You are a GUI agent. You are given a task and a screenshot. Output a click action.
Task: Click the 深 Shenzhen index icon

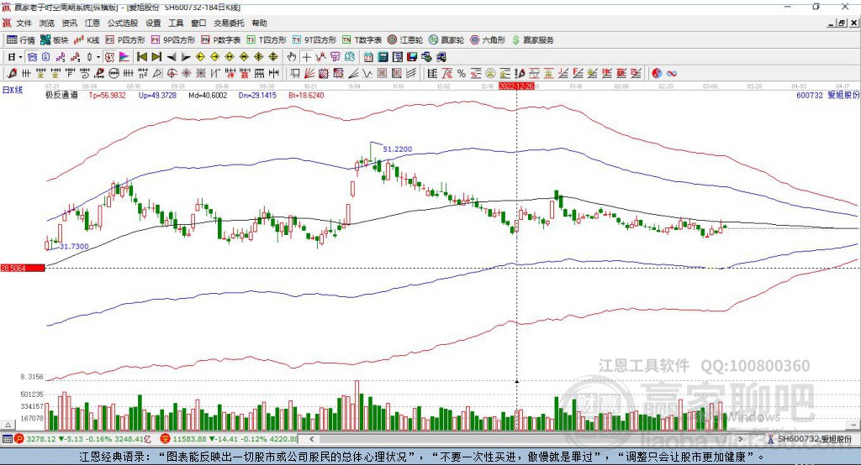[165, 439]
